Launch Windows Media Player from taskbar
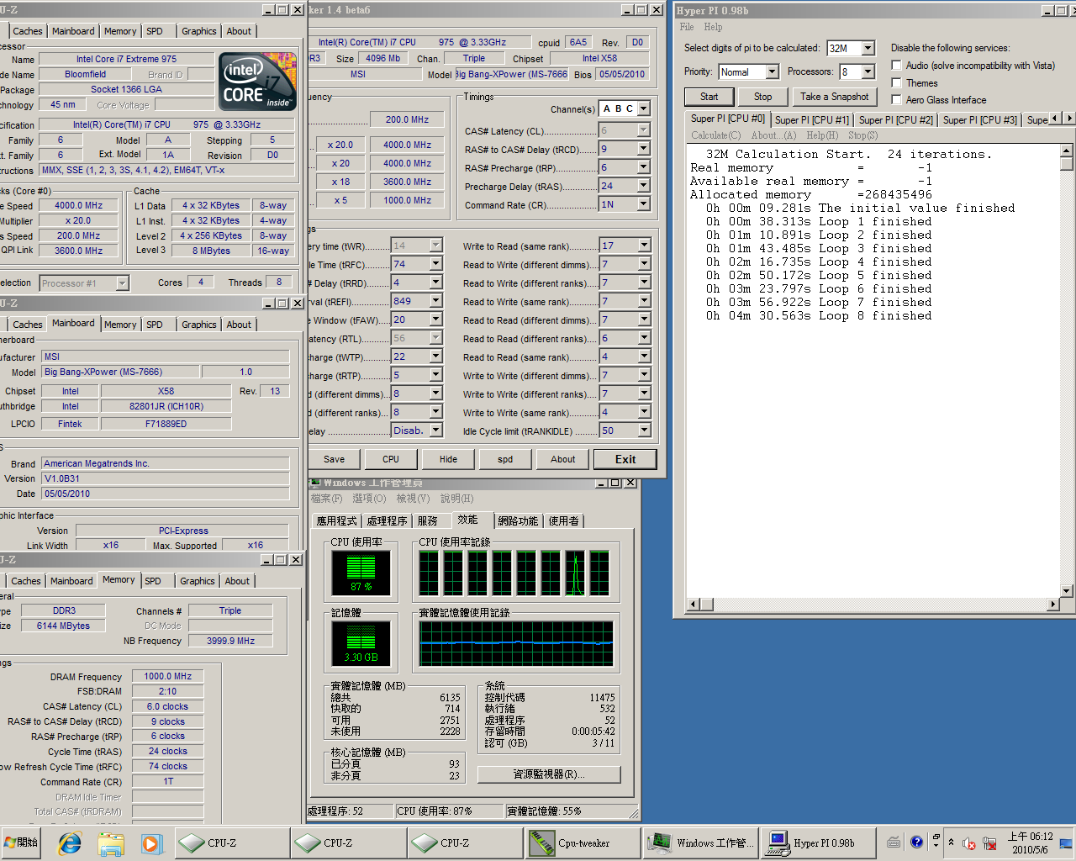The image size is (1076, 861). 151,843
